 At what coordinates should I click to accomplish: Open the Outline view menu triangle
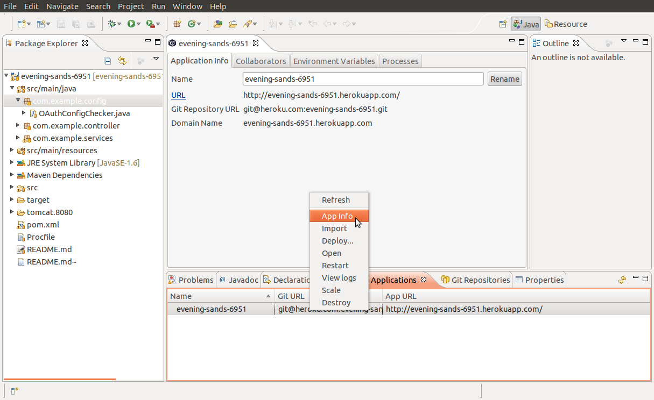coord(624,41)
